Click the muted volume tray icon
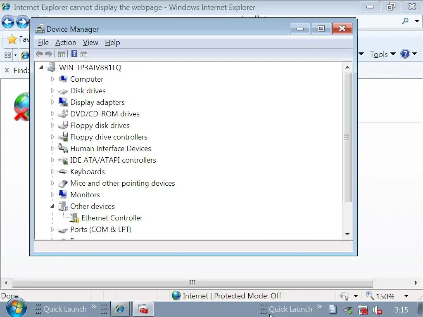 click(377, 310)
